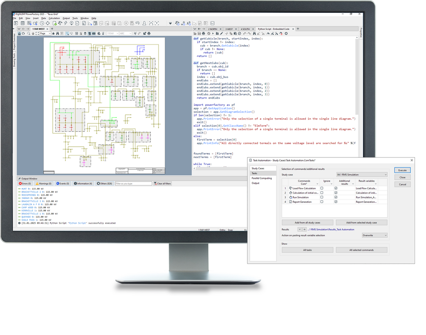The width and height of the screenshot is (426, 335).
Task: Click the output filter text field
Action: [x=133, y=184]
